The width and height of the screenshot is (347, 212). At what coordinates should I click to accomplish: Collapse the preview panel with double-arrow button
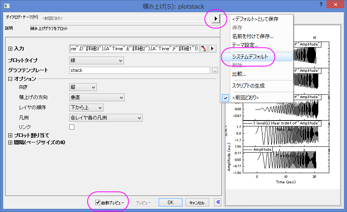[x=218, y=202]
